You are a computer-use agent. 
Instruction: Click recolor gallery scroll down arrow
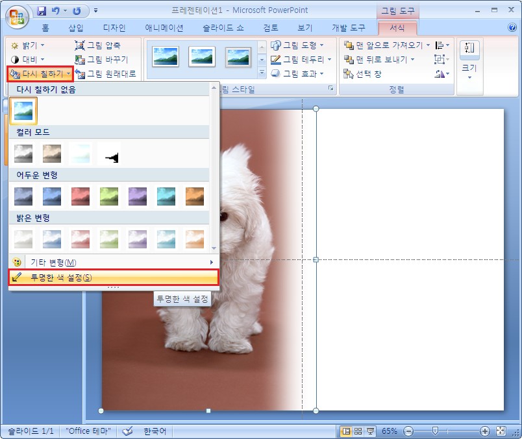[x=214, y=248]
